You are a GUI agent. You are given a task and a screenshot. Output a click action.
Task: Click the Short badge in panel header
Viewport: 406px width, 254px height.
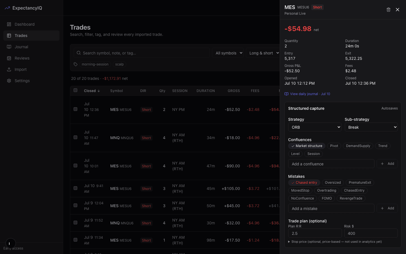(x=317, y=7)
